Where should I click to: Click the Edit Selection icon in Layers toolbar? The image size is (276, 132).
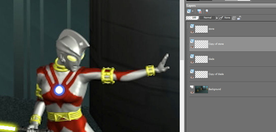[x=207, y=11]
